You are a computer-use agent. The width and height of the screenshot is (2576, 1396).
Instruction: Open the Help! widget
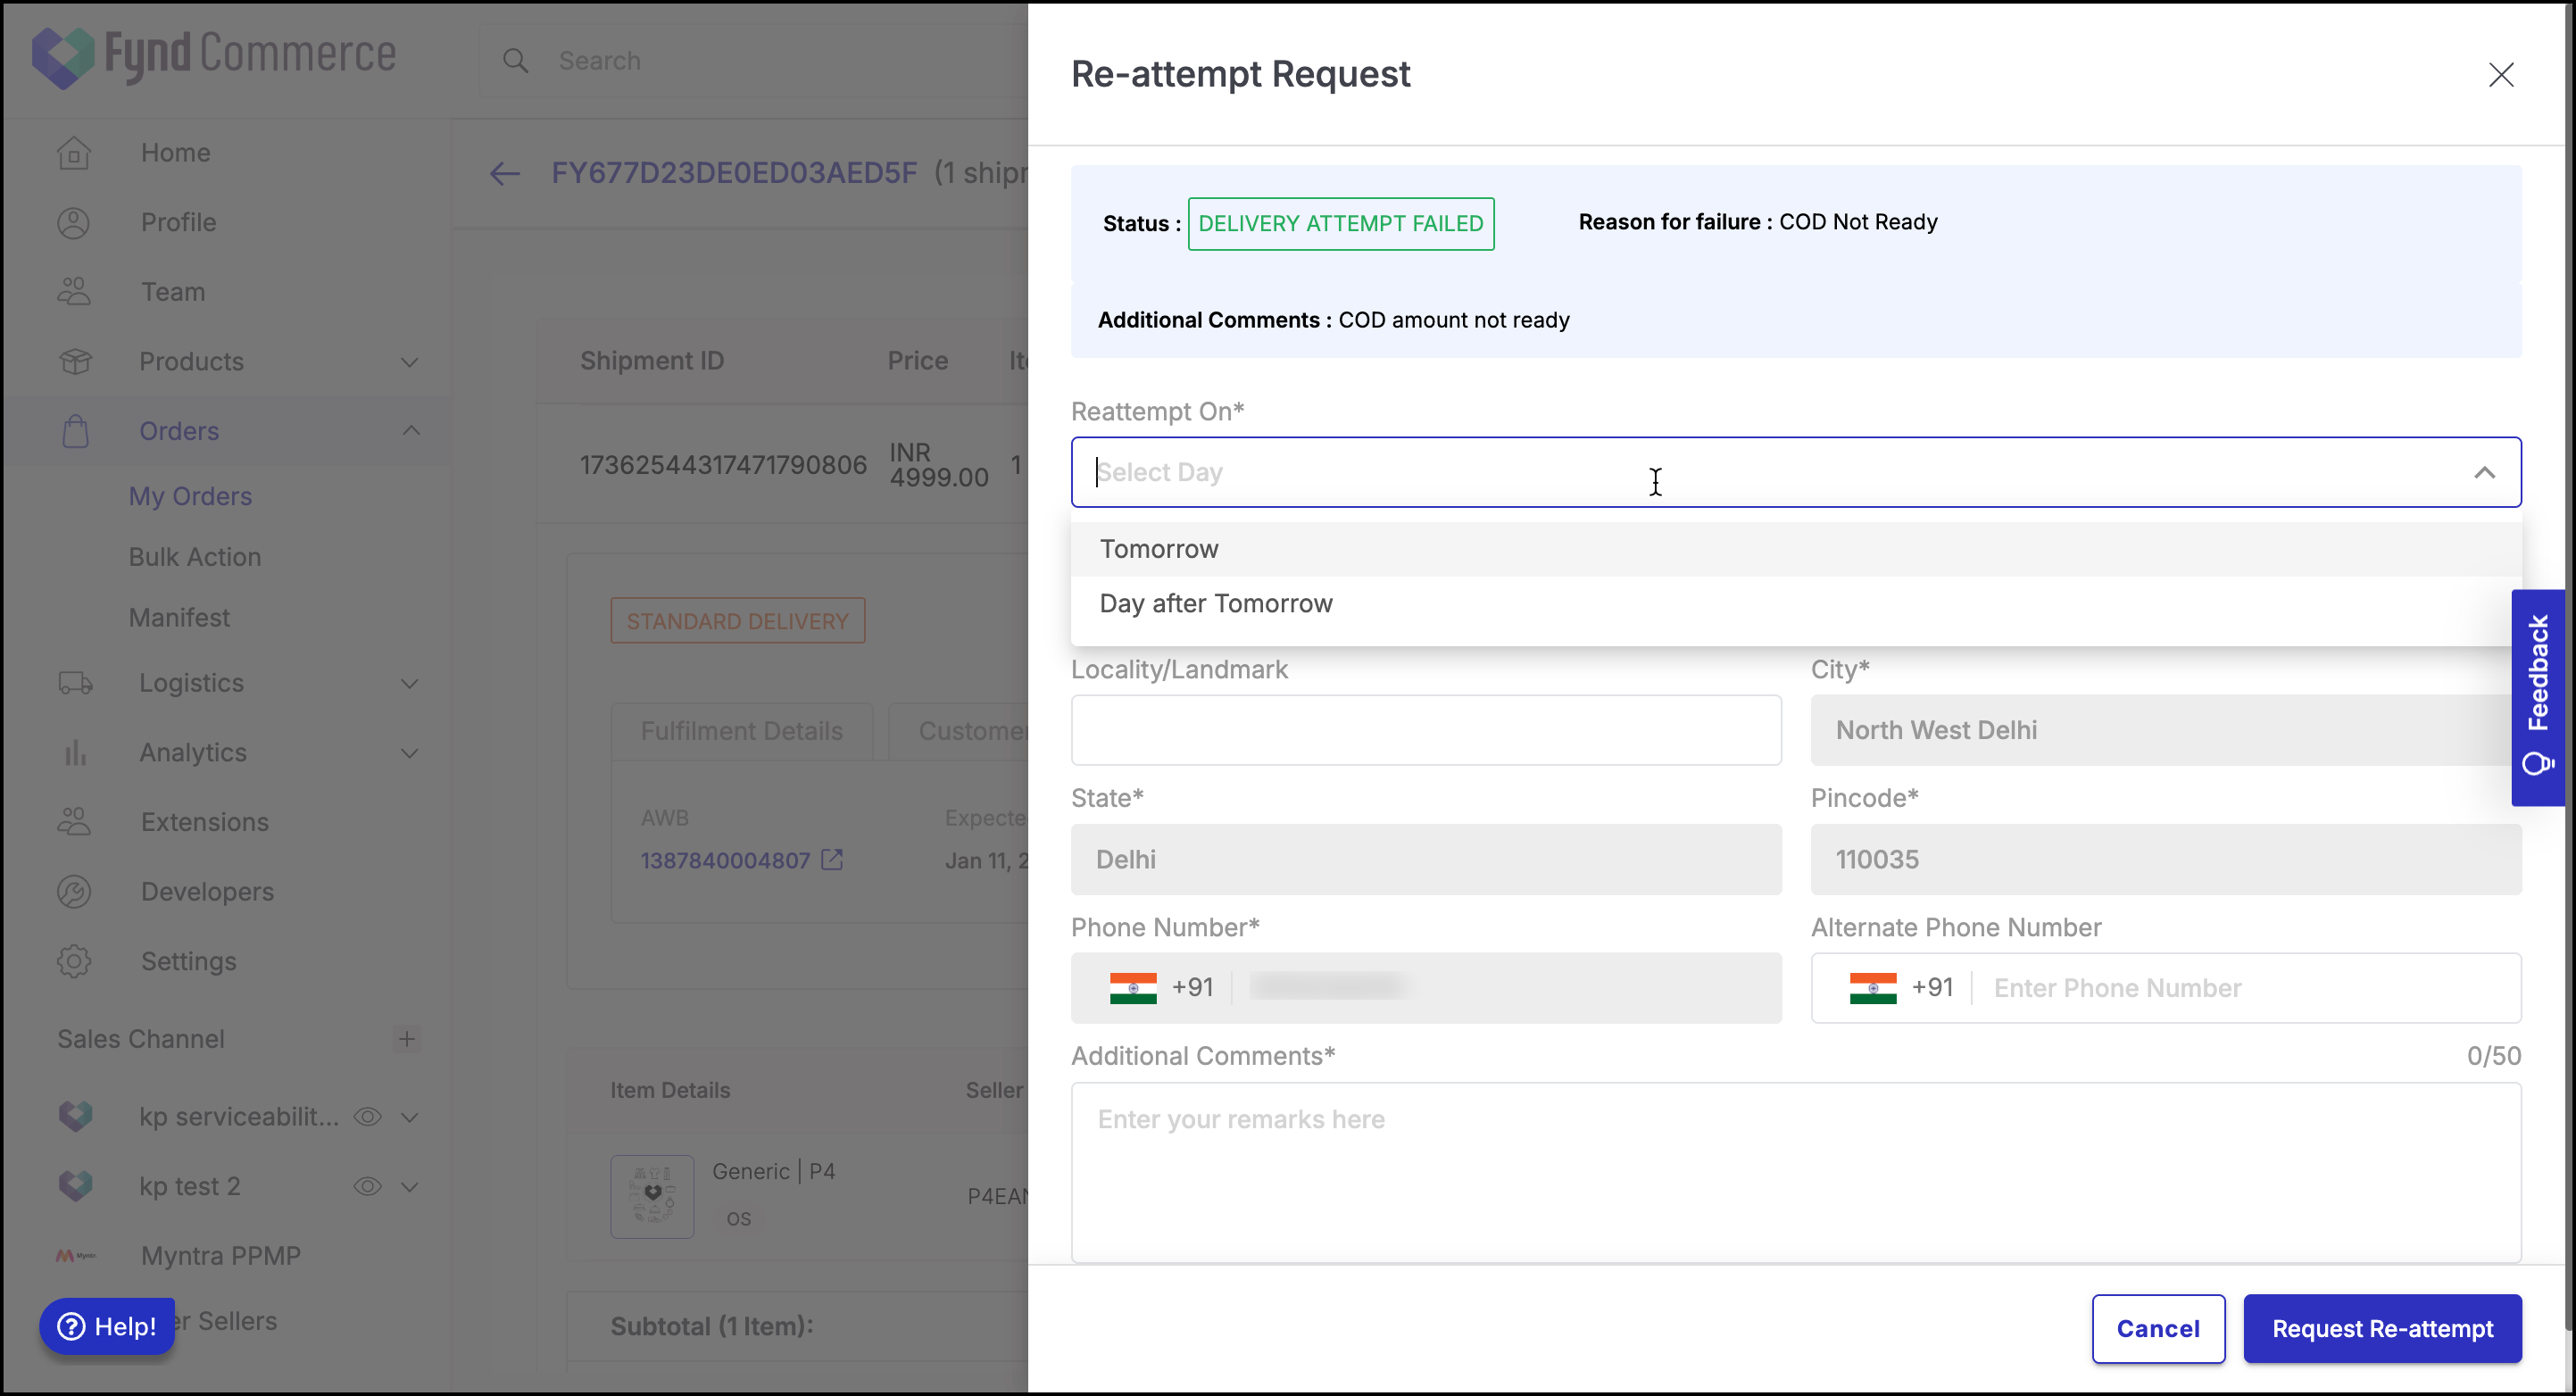(x=106, y=1326)
